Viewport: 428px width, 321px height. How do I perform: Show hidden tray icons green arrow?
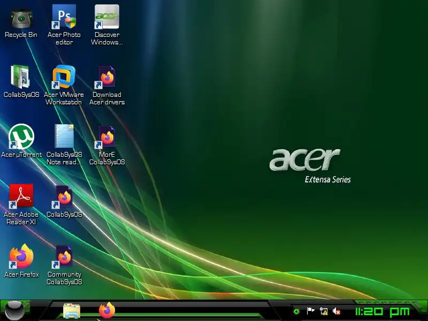(x=296, y=311)
